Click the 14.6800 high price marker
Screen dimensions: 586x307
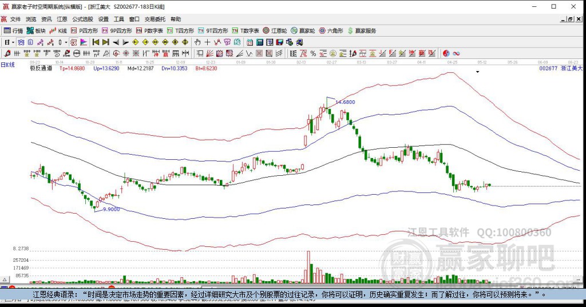coord(345,102)
